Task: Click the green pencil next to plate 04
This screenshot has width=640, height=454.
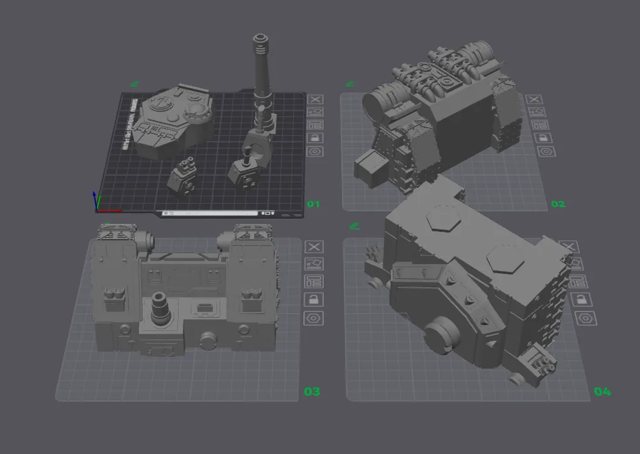Action: point(355,225)
